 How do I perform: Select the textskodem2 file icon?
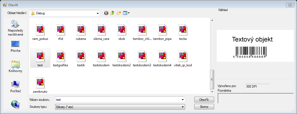122,56
